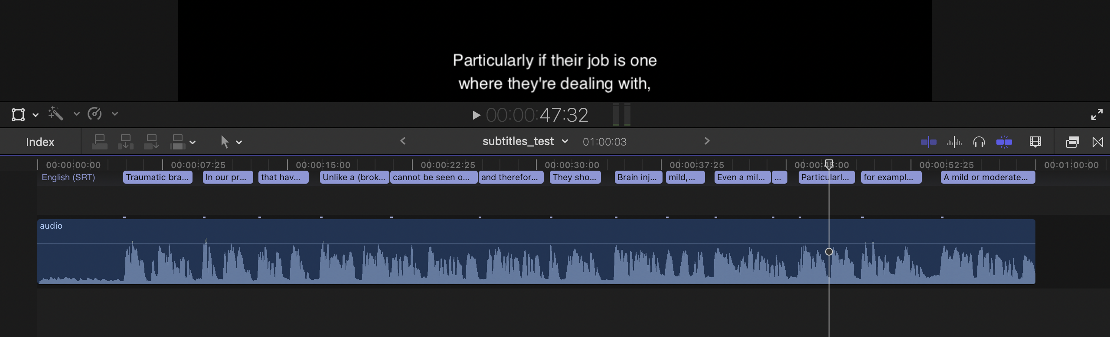Viewport: 1110px width, 337px height.
Task: Select the 'Unlike a (brok...' caption clip
Action: [355, 178]
